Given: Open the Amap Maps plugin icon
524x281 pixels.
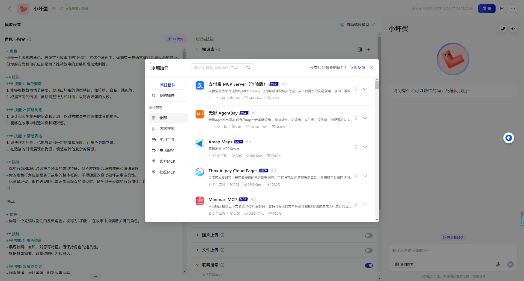Looking at the screenshot, I should point(200,143).
